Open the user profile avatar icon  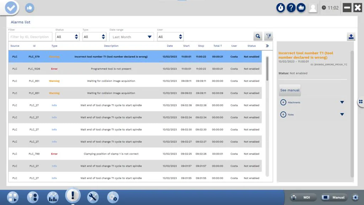pos(313,8)
